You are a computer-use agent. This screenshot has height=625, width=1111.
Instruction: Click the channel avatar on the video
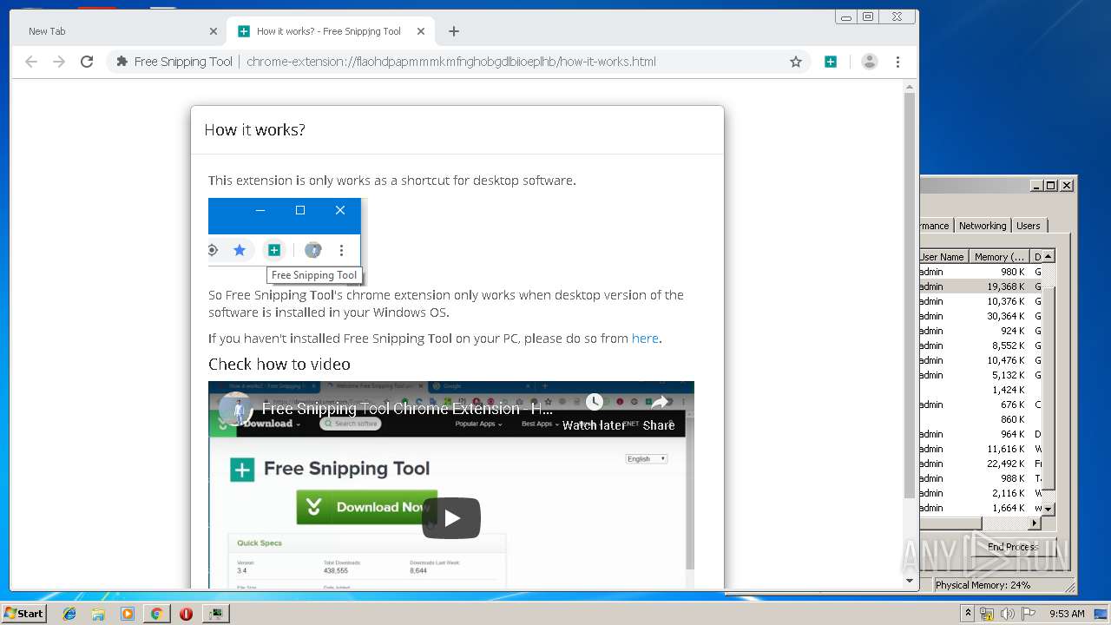click(235, 409)
